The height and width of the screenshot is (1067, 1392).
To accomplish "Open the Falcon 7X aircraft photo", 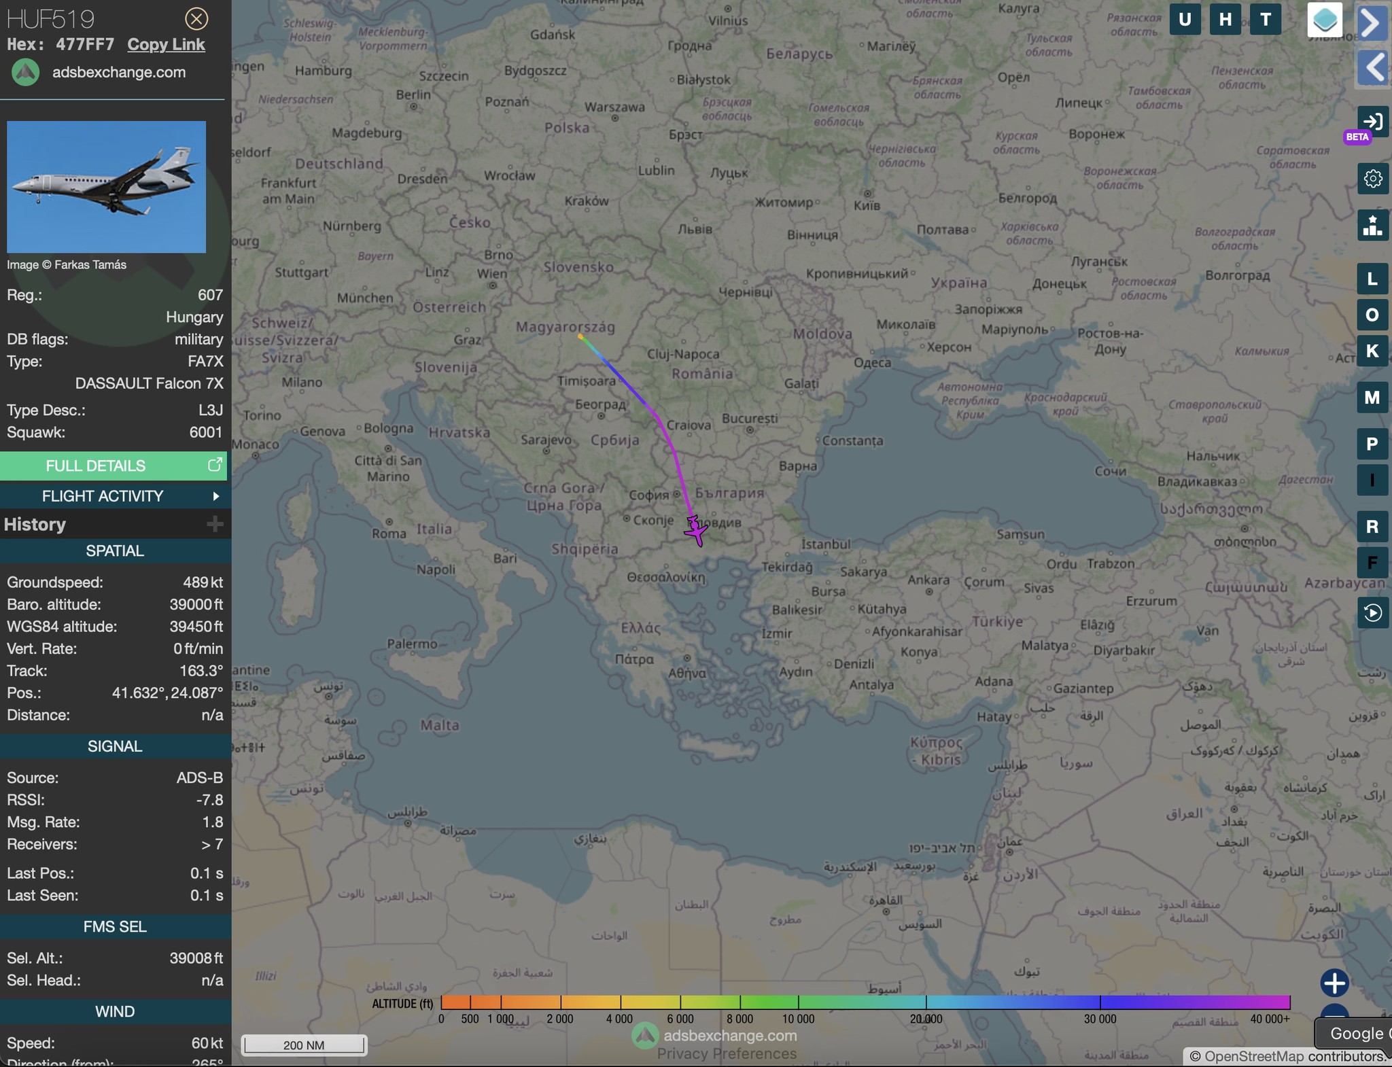I will (x=106, y=187).
